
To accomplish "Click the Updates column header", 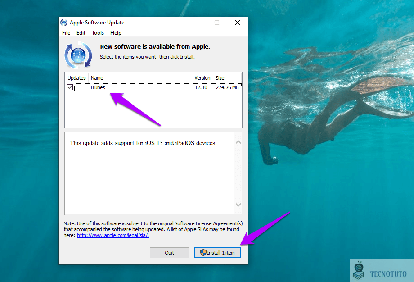I will [x=76, y=78].
